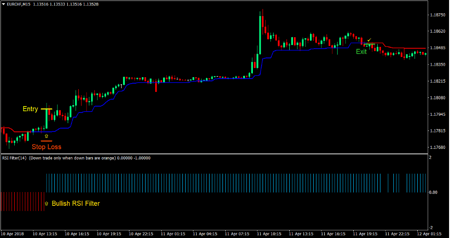
Task: Select the orange Stop Loss line marker
Action: [x=46, y=141]
